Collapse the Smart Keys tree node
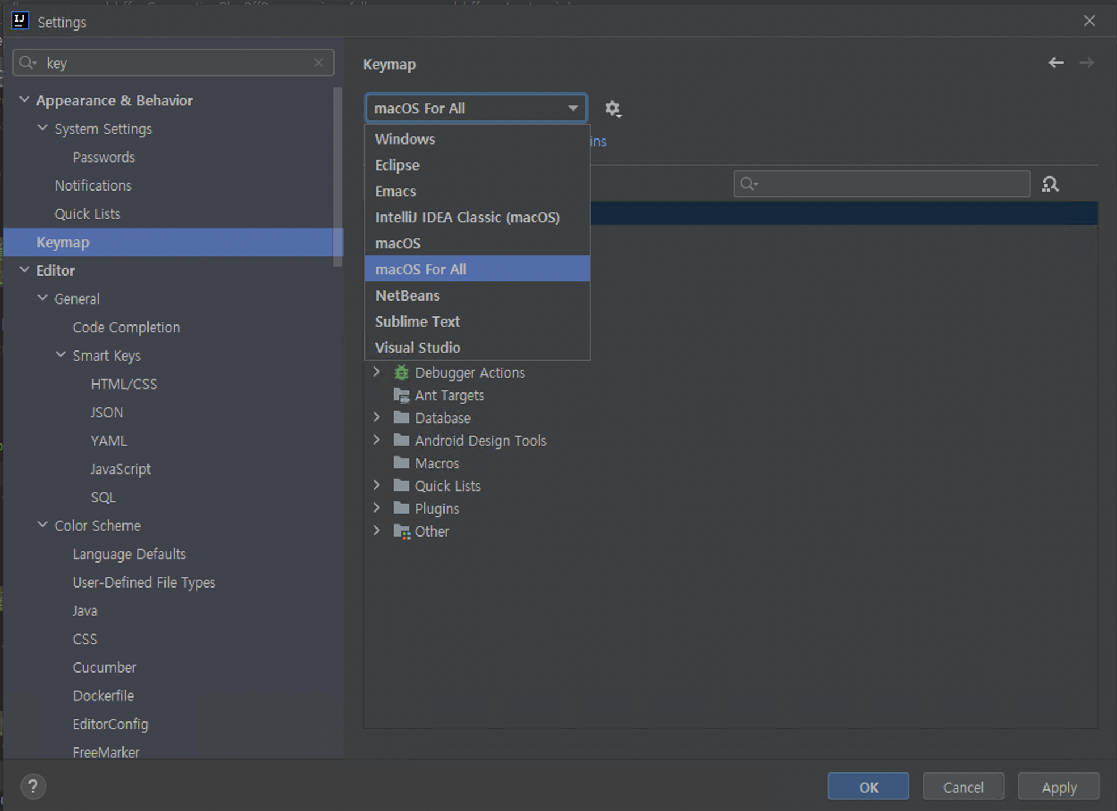 (x=61, y=355)
